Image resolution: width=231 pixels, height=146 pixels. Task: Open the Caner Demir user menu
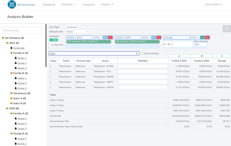click(213, 4)
